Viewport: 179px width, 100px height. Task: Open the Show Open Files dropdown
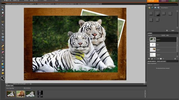14,88
